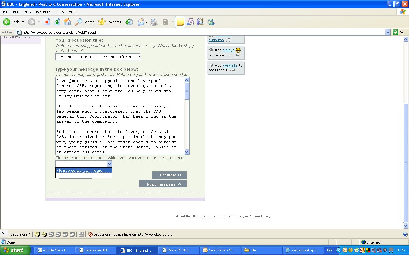Open the Terms of Use footer link
409x255 pixels.
click(x=221, y=216)
